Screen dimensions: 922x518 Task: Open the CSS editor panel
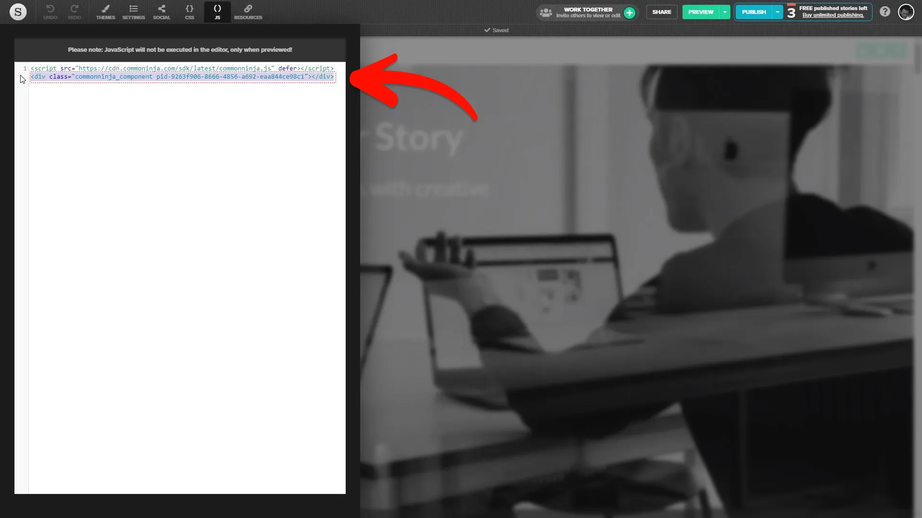tap(190, 12)
